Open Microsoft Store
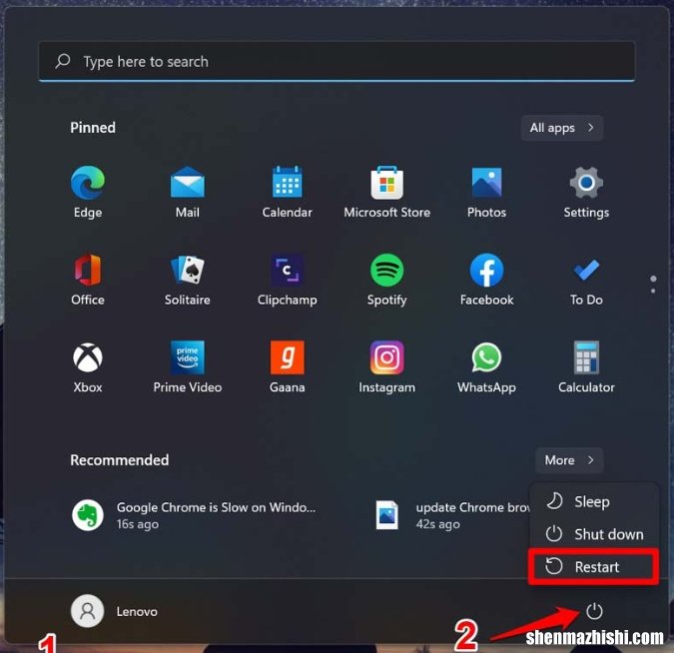 point(386,192)
